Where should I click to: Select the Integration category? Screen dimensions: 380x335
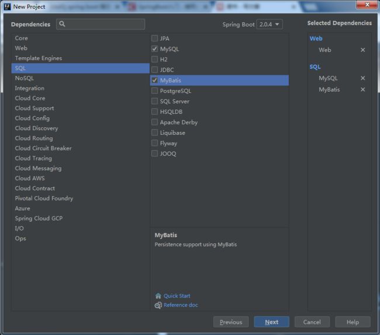81,88
